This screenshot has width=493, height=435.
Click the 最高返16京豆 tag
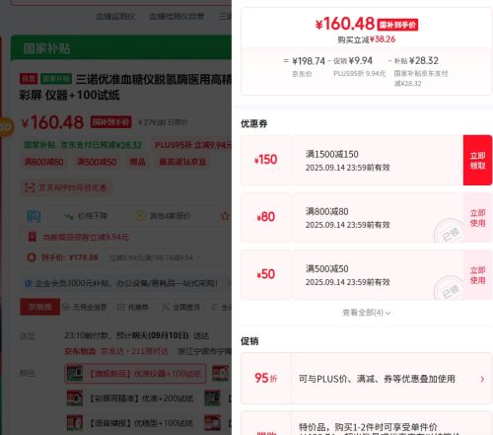(182, 162)
